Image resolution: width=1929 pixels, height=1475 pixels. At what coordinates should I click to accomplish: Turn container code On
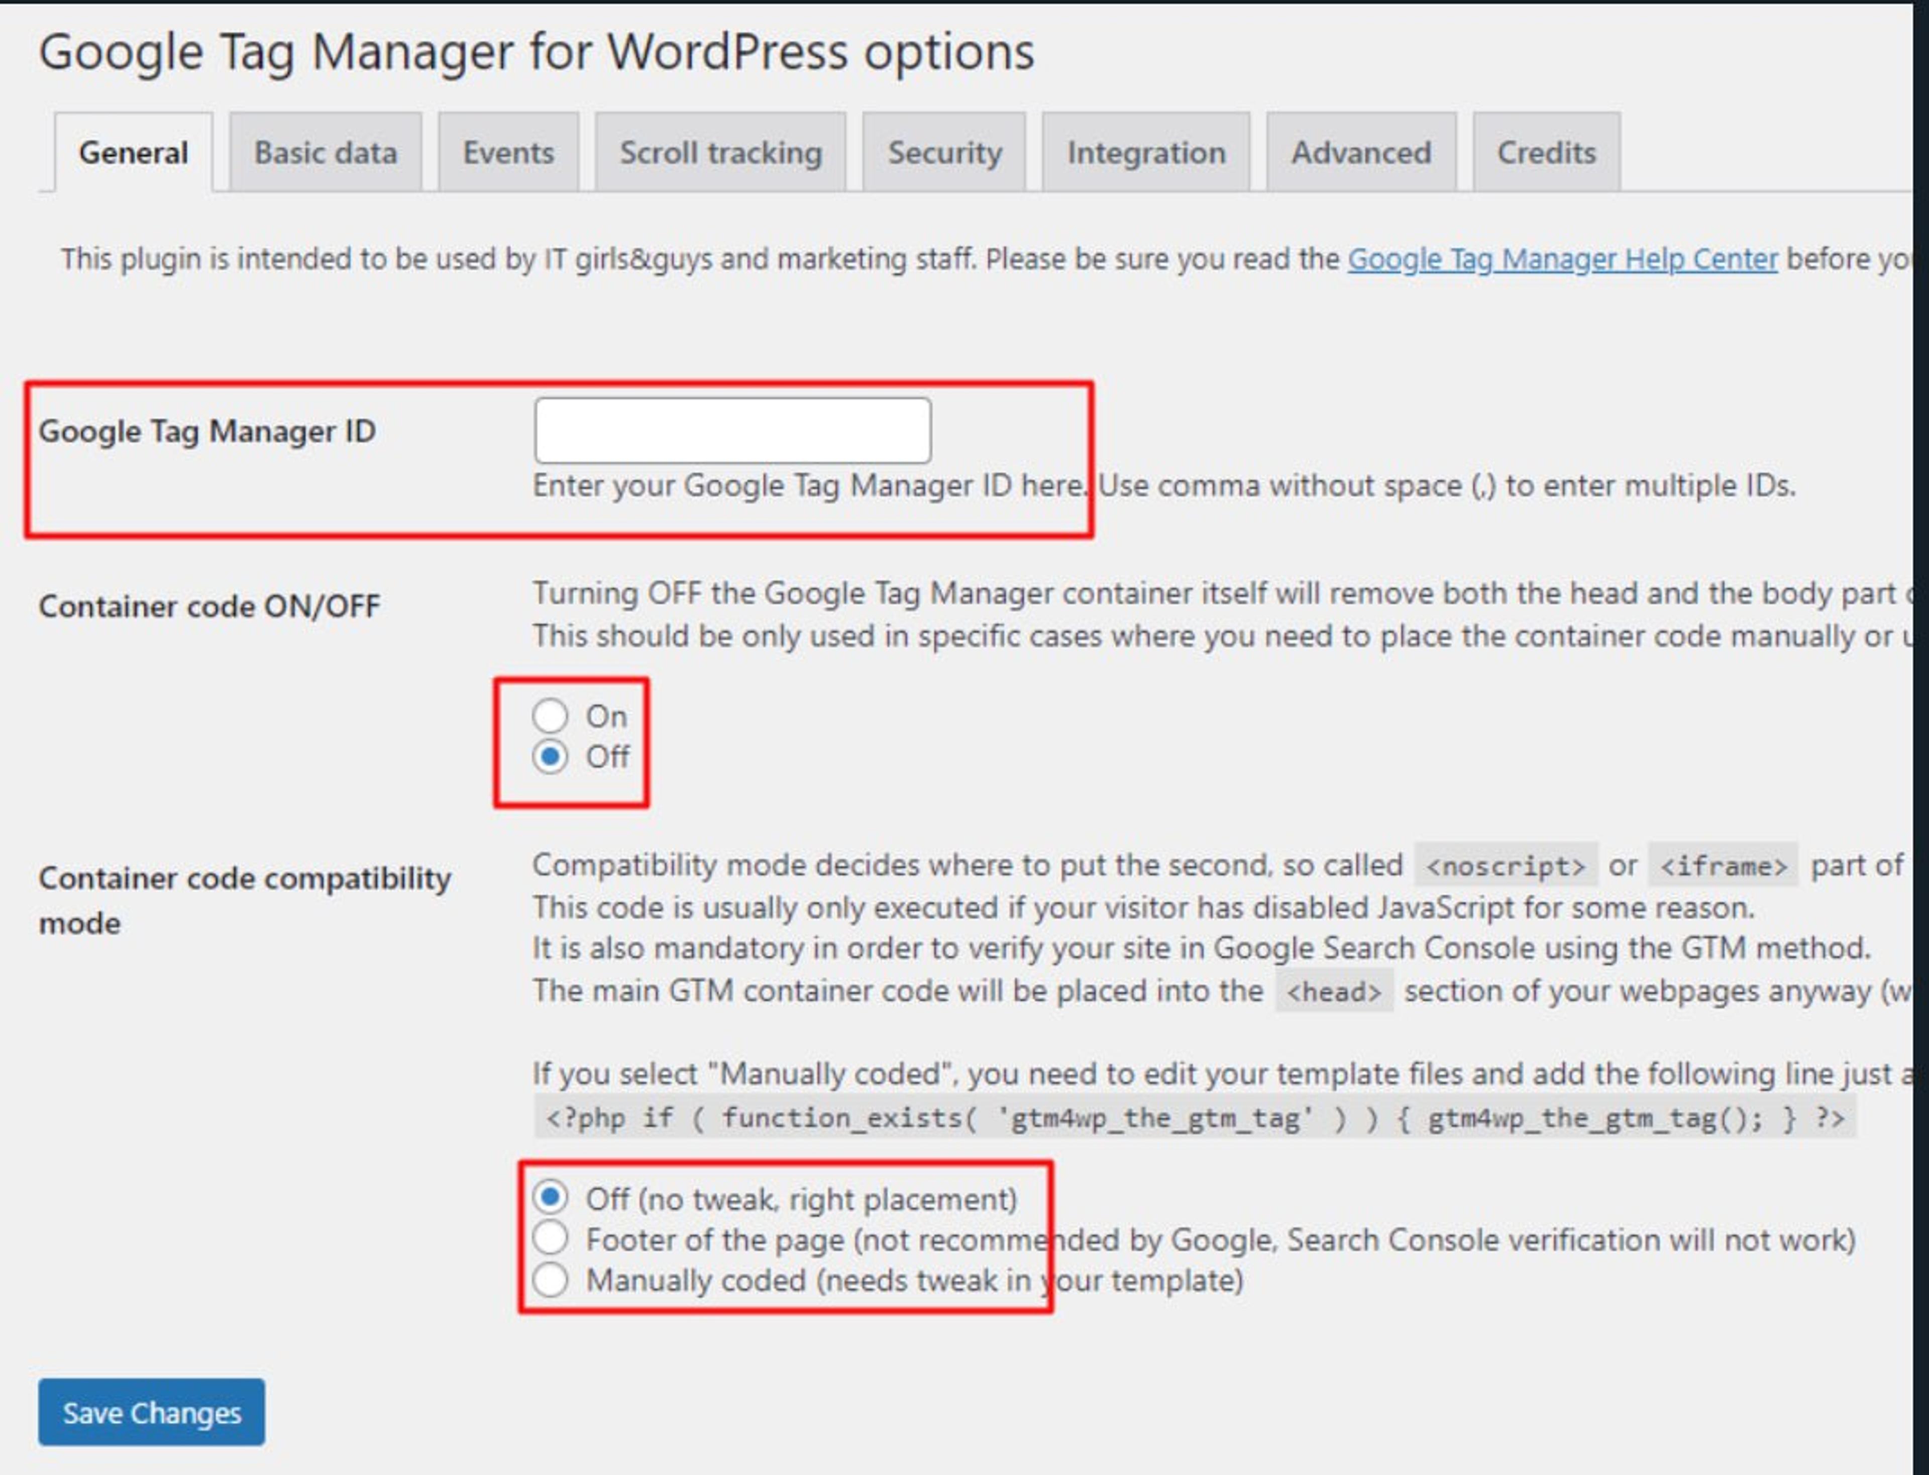(x=550, y=716)
